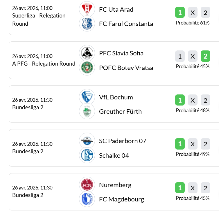Choose X for Paderborn vs Schalke match

[x=193, y=144]
